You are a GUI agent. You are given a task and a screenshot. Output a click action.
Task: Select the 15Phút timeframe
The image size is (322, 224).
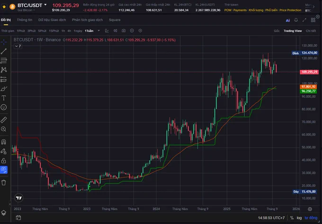tap(54, 31)
